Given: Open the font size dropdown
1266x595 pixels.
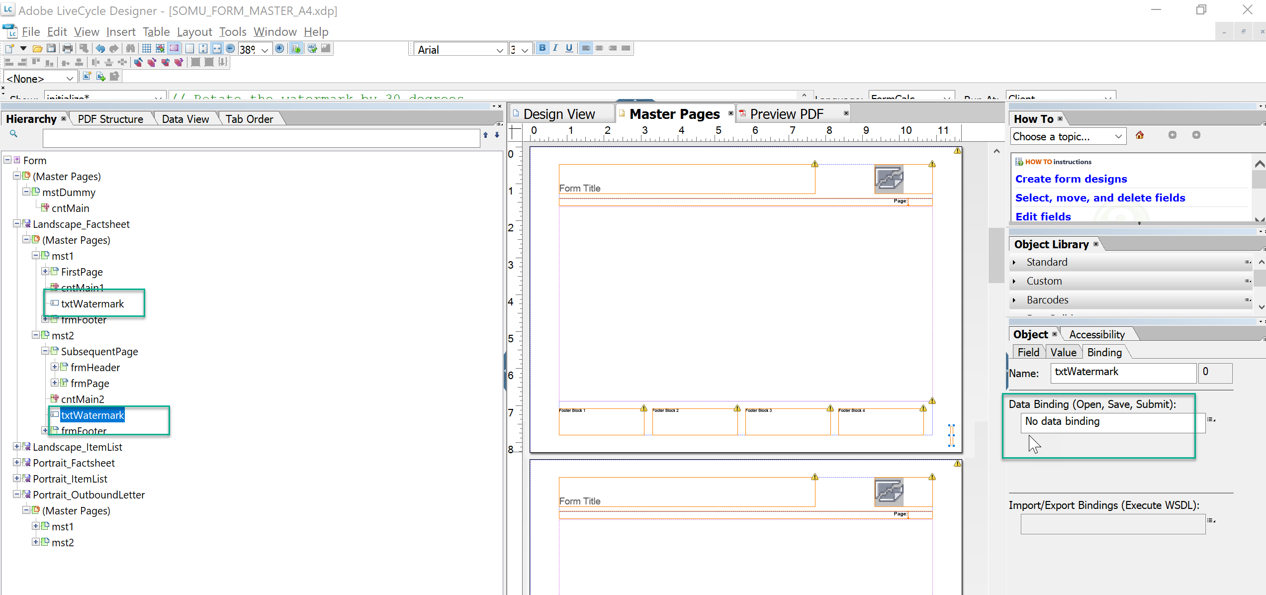Looking at the screenshot, I should 525,50.
